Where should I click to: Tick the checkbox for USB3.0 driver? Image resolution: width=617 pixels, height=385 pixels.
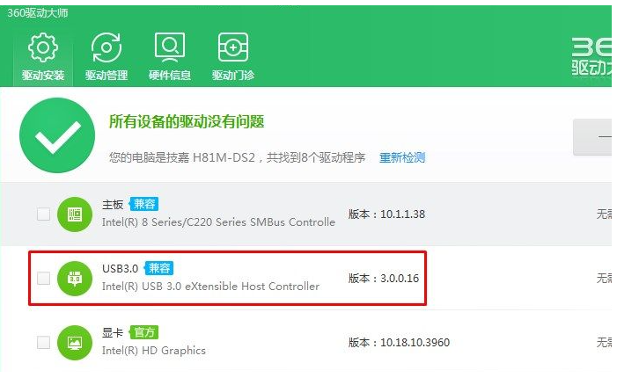(x=43, y=279)
